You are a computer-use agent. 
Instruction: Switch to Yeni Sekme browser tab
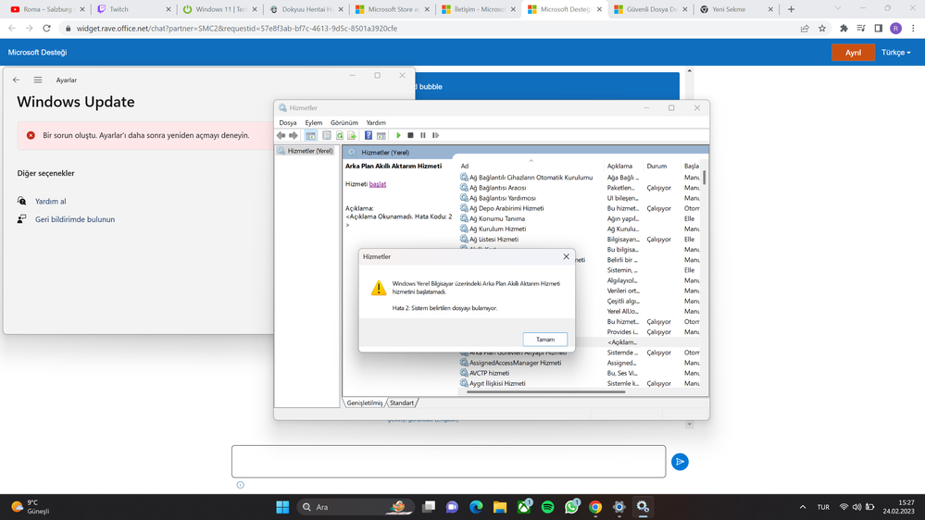tap(735, 9)
